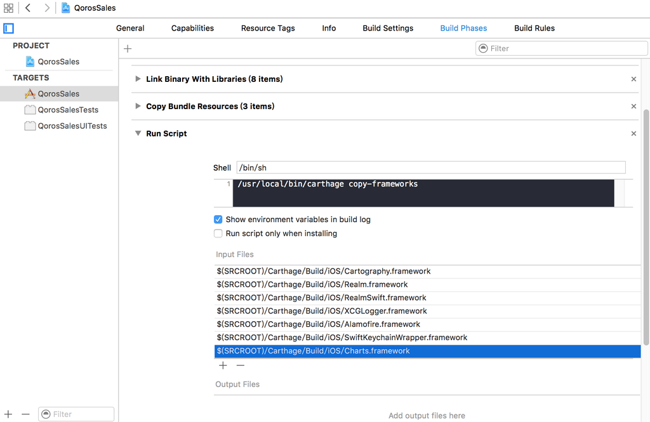Click the plus to add build phase
Screen dimensions: 650x422
click(128, 49)
